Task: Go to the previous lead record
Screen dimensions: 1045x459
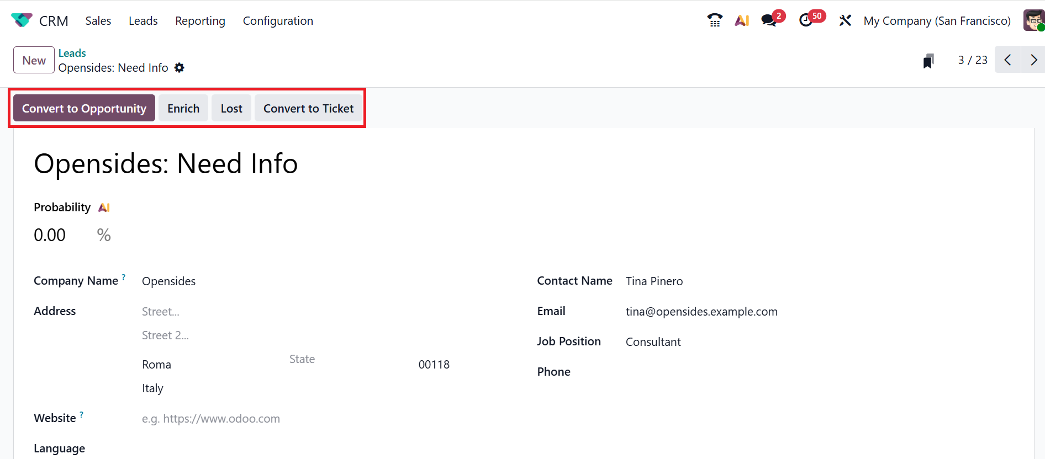Action: coord(1007,60)
